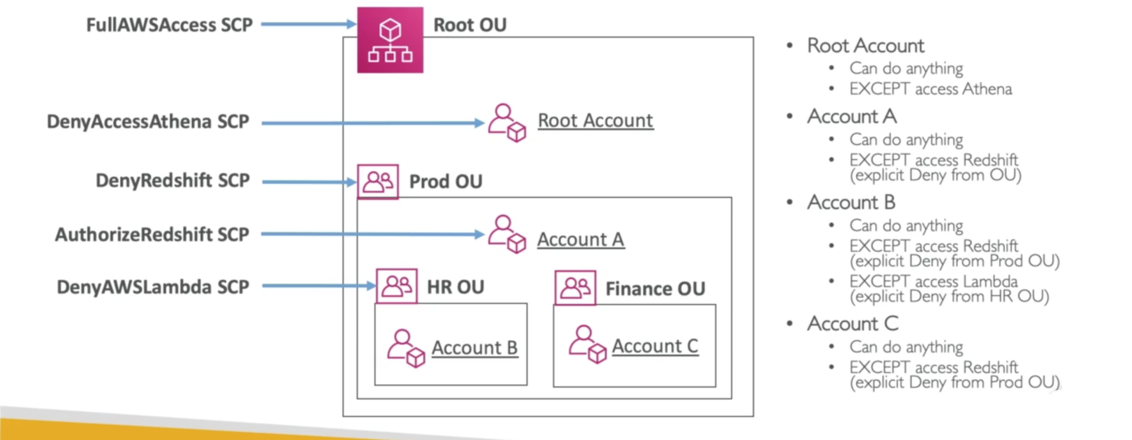Click '(explicit Deny from Prod OU)' under Account B

955,261
